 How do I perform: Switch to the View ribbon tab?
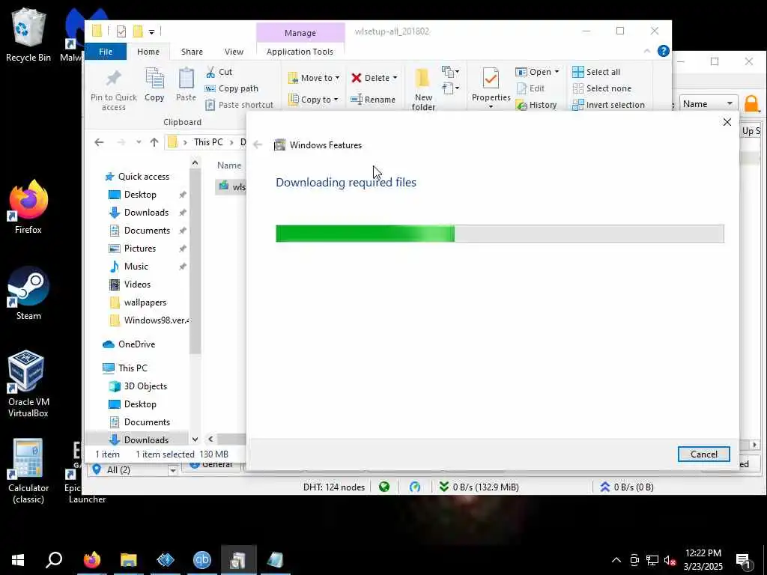pos(234,52)
